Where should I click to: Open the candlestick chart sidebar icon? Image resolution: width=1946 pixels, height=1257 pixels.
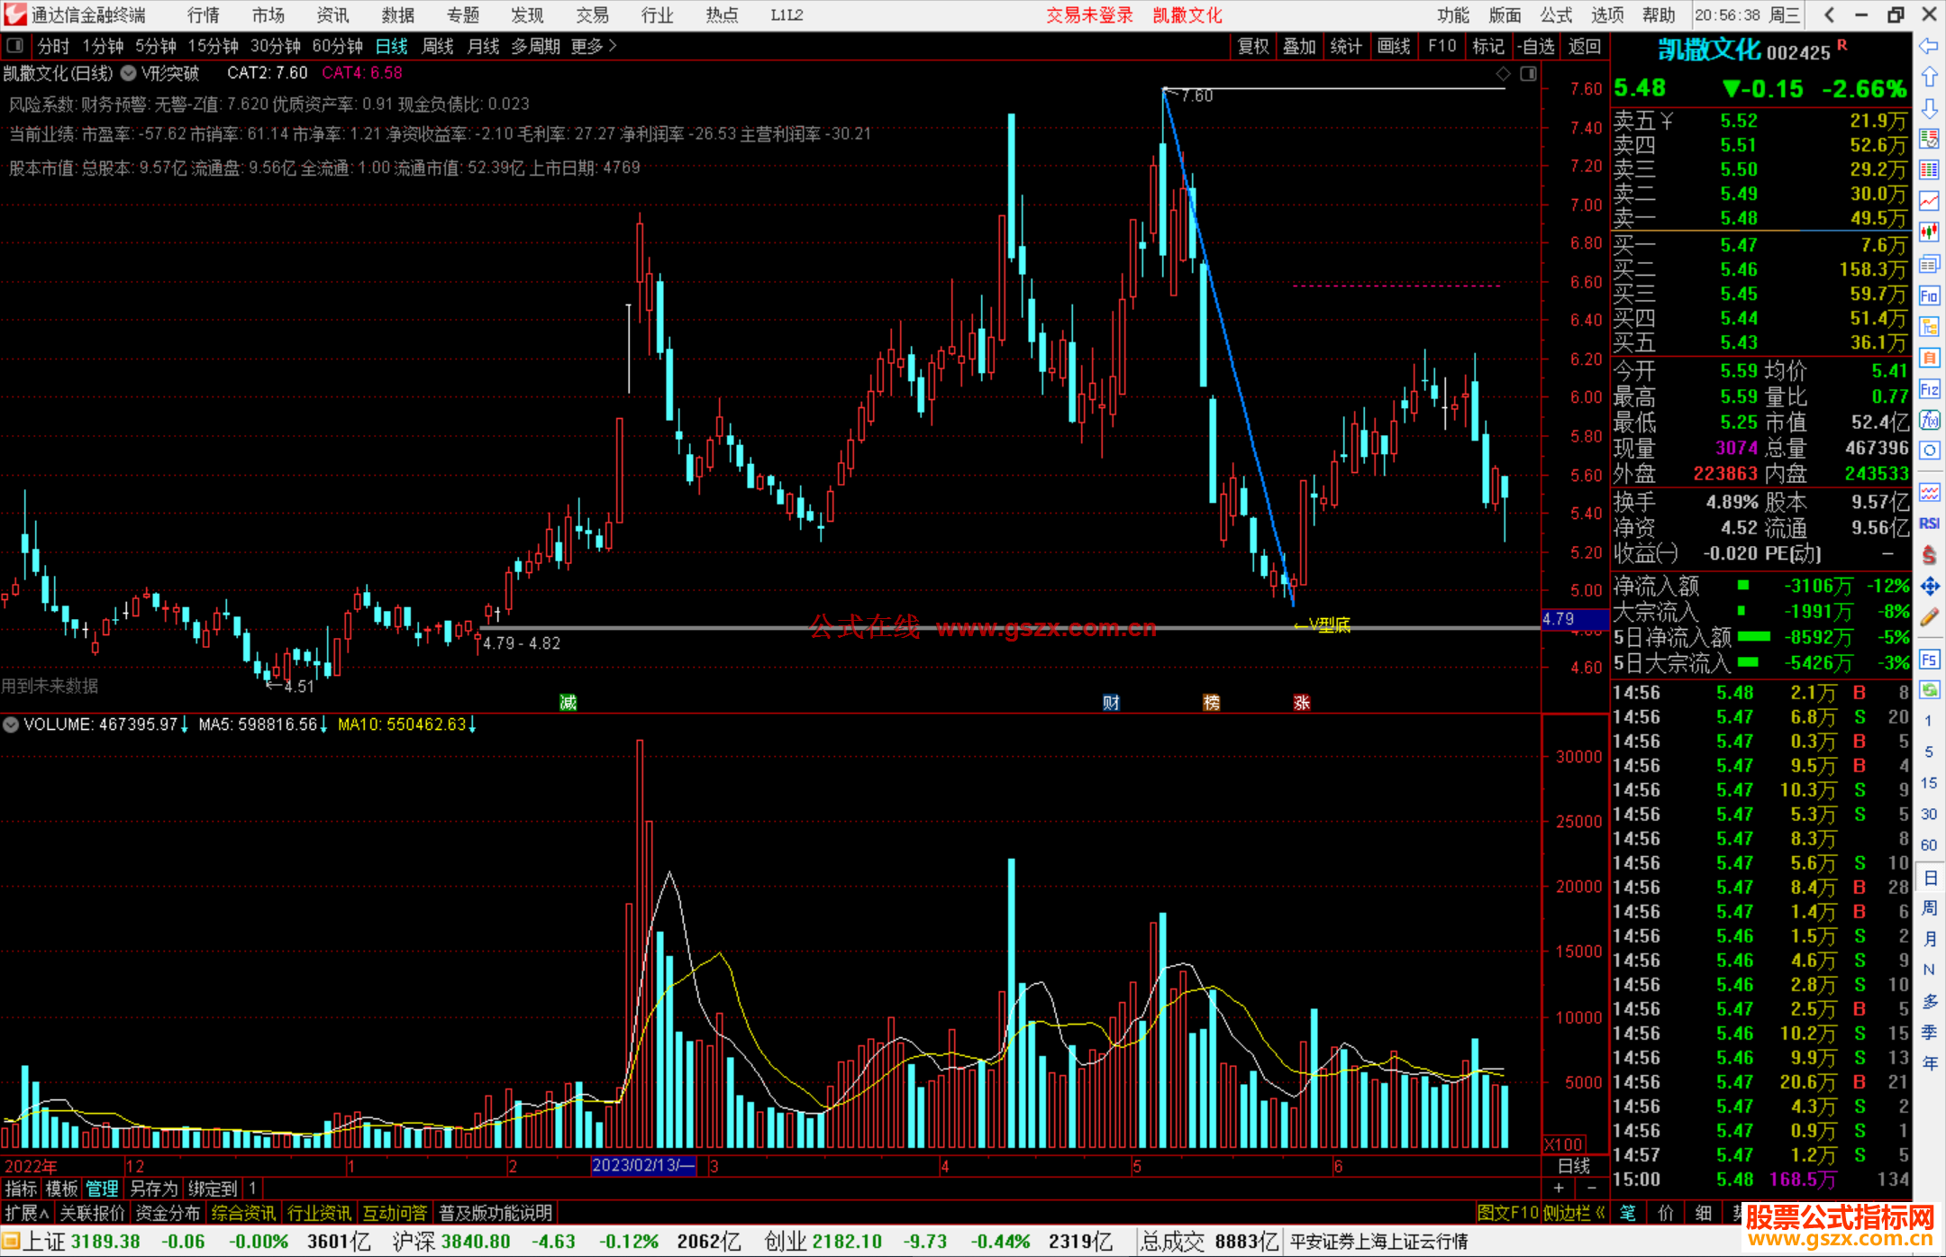(x=1929, y=232)
